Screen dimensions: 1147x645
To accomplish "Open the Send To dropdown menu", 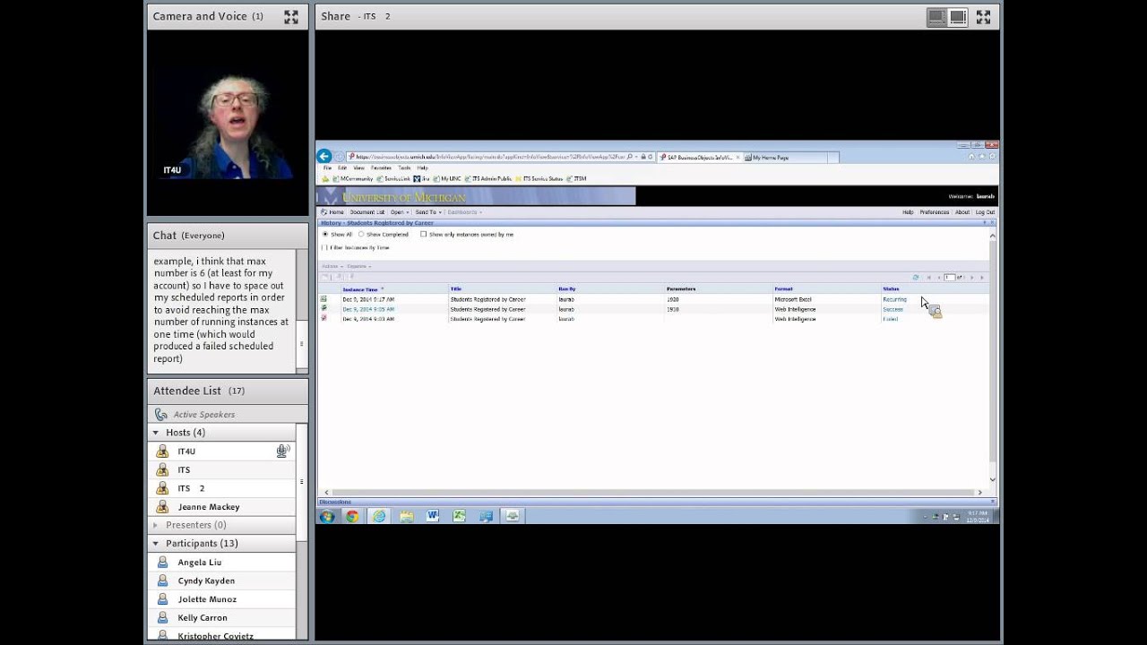I will tap(427, 212).
